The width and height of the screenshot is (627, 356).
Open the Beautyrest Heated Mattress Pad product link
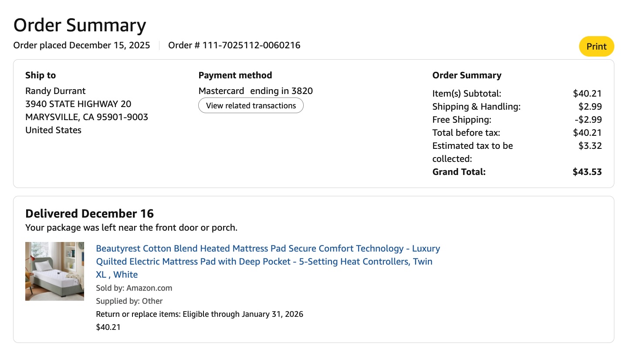(x=268, y=261)
